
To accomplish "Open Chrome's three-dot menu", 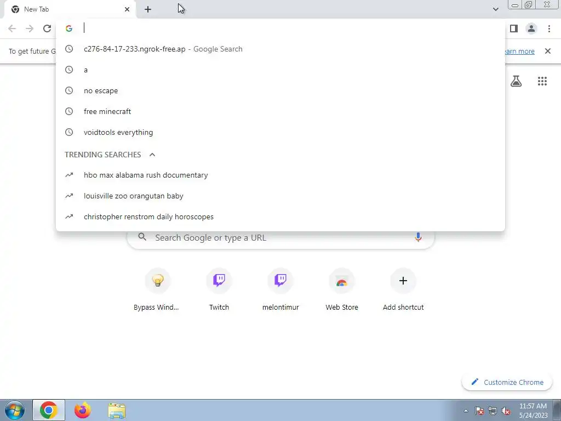I will point(549,29).
